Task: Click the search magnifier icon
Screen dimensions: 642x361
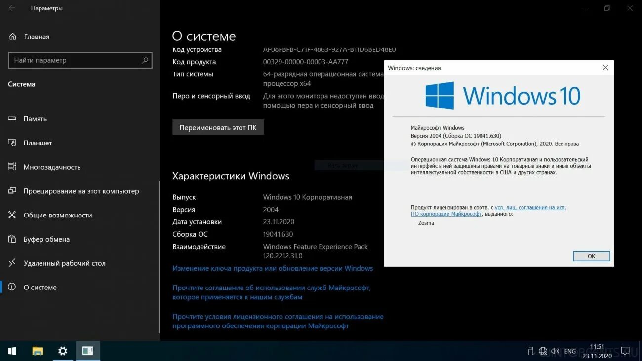Action: tap(145, 60)
